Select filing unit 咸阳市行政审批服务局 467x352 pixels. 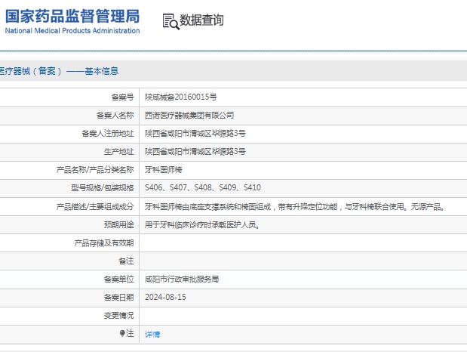(x=182, y=279)
